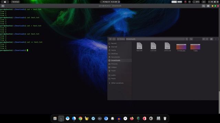Click the Home path button in Files
The width and height of the screenshot is (220, 123).
[121, 39]
